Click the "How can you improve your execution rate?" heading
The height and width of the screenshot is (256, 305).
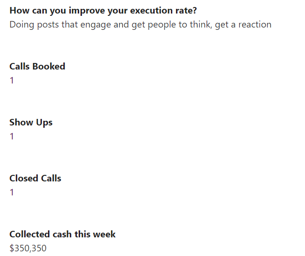coord(103,11)
